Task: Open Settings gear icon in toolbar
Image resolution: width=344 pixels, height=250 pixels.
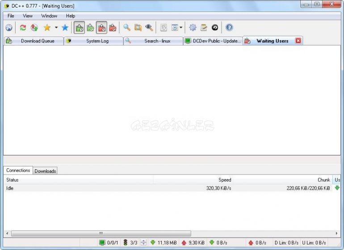Action: pyautogui.click(x=193, y=28)
